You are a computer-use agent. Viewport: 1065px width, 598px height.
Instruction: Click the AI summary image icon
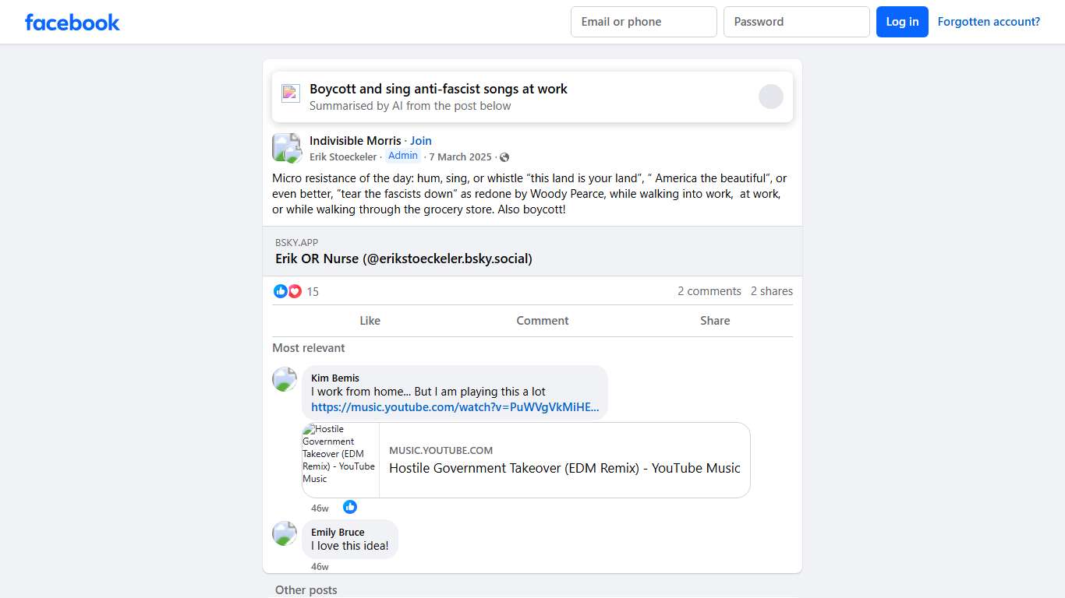[291, 93]
